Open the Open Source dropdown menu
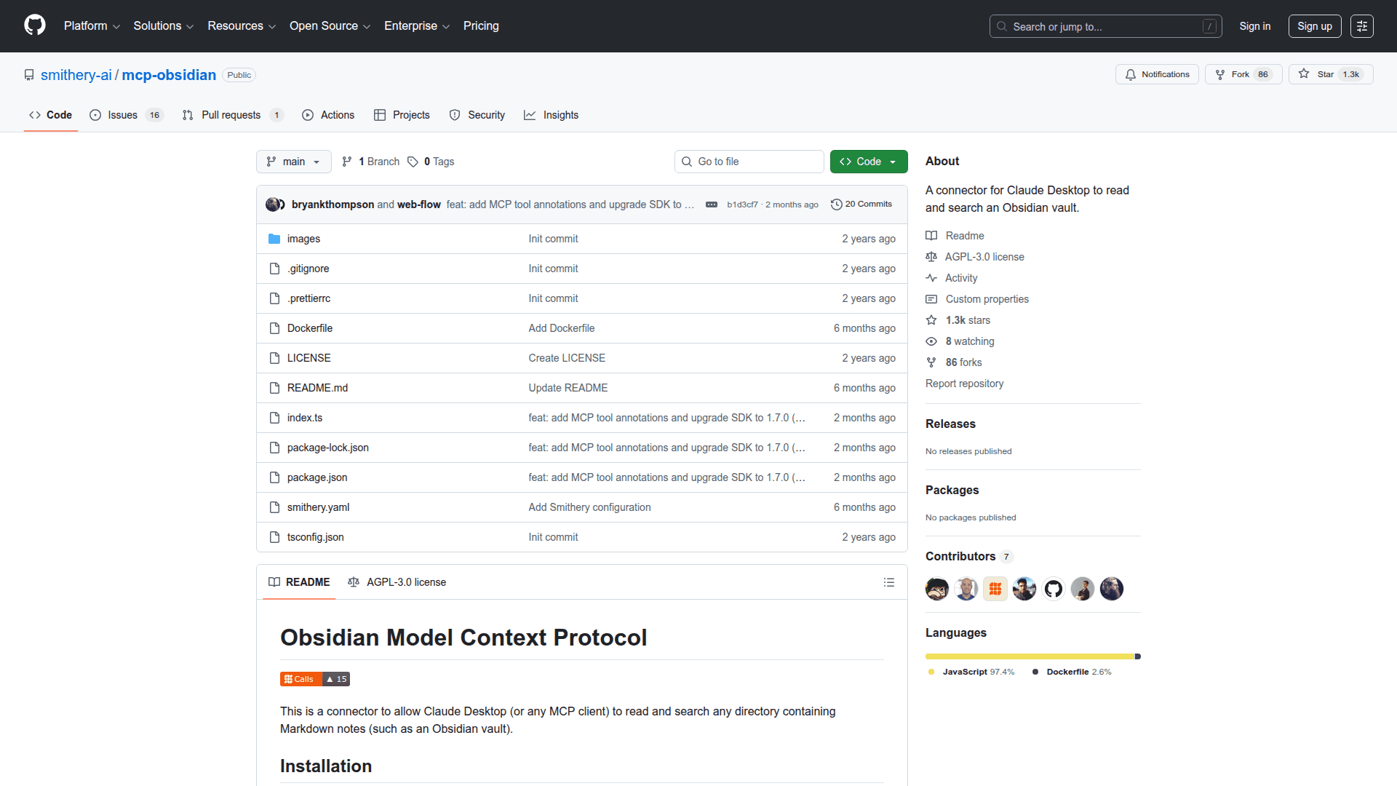 [330, 26]
